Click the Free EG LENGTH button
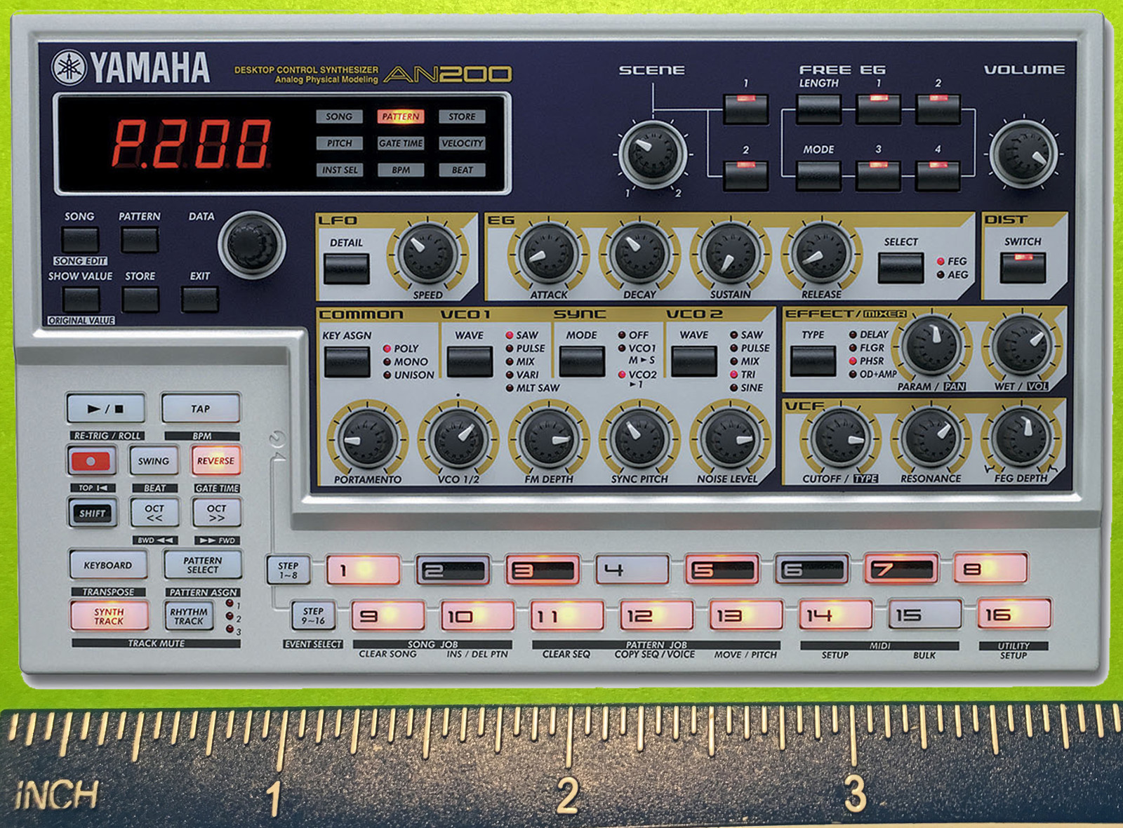1123x828 pixels. click(x=819, y=109)
